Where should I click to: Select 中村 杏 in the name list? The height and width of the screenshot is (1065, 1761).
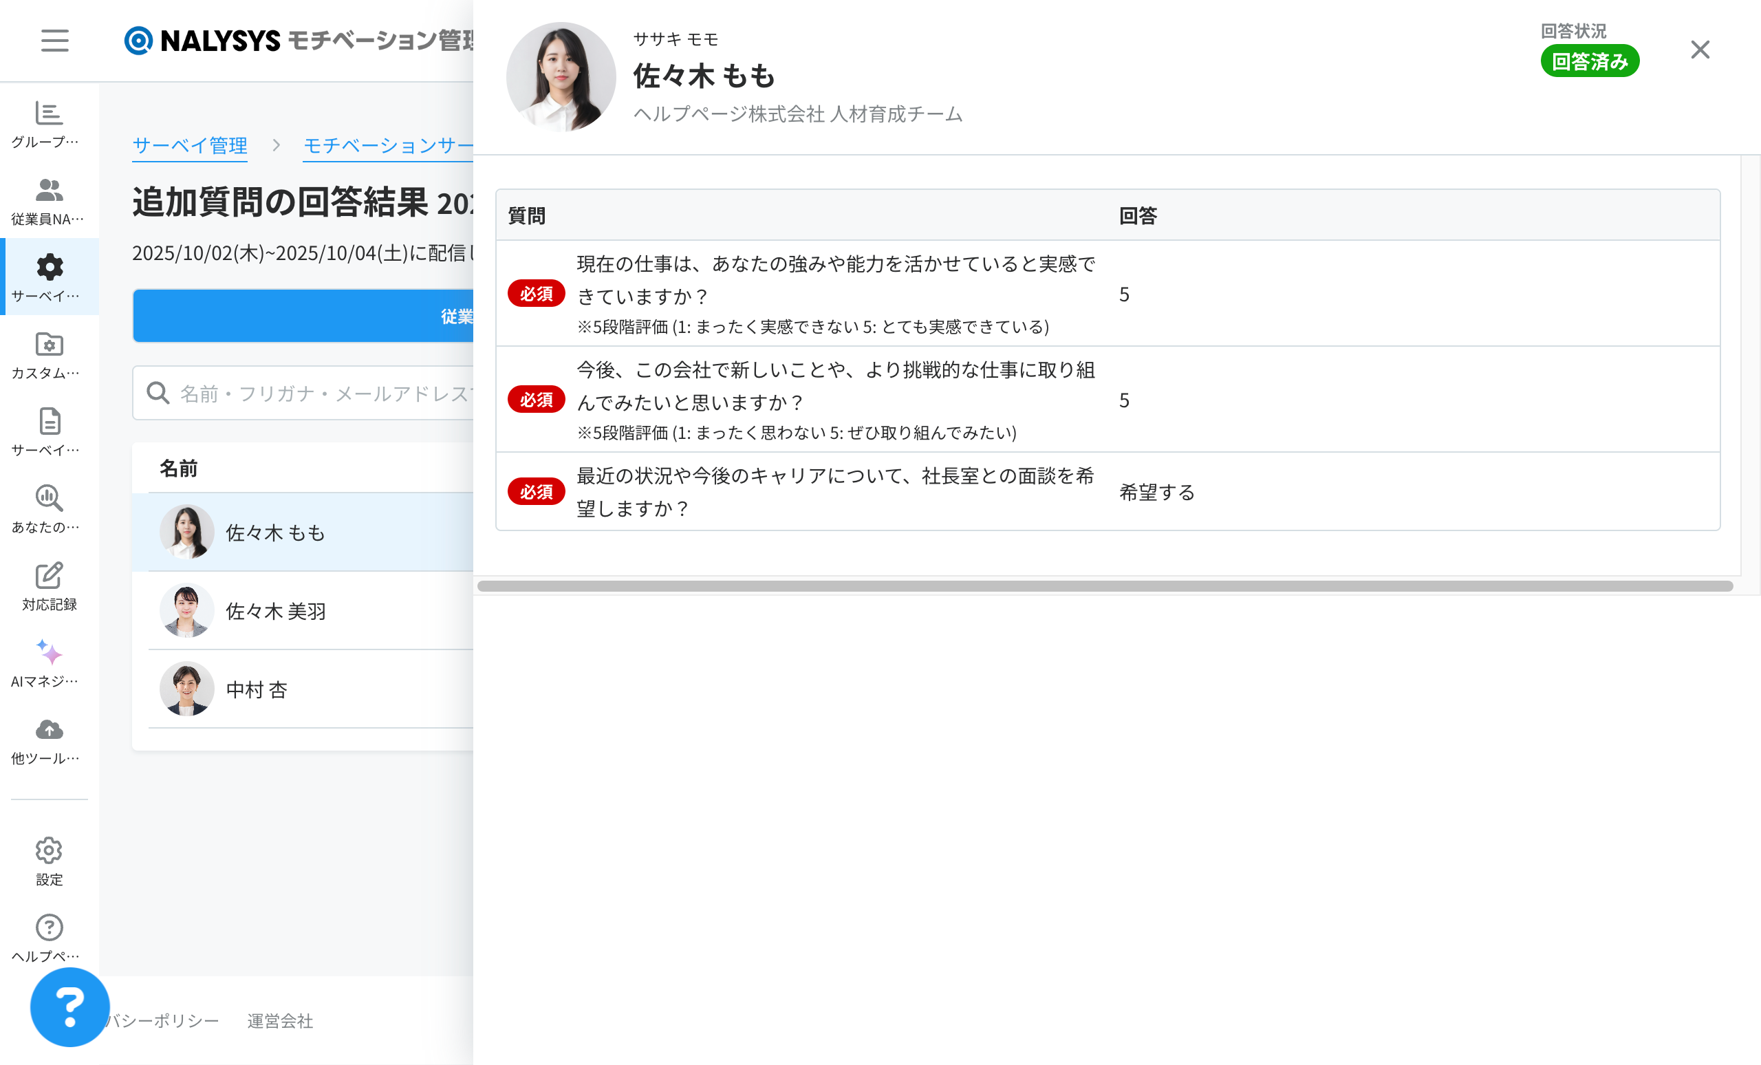(x=257, y=690)
